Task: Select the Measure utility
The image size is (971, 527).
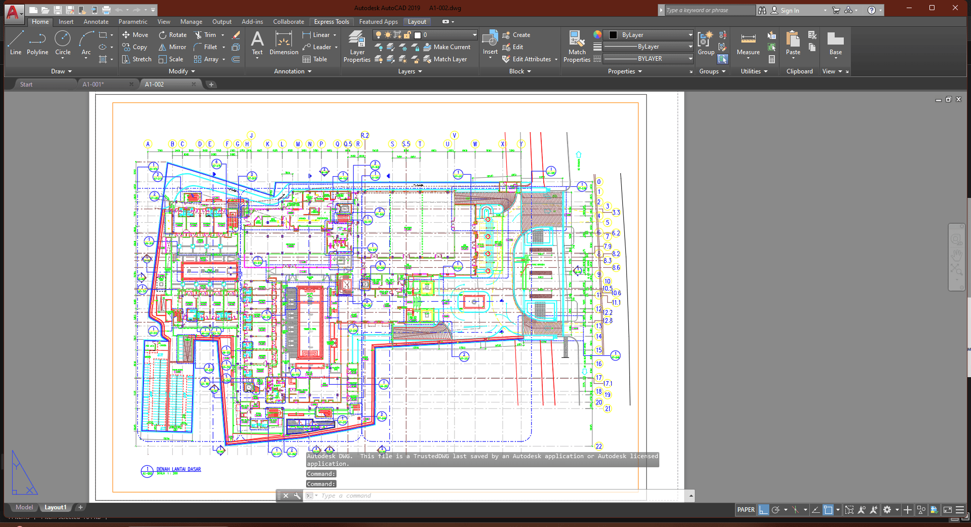Action: point(748,44)
